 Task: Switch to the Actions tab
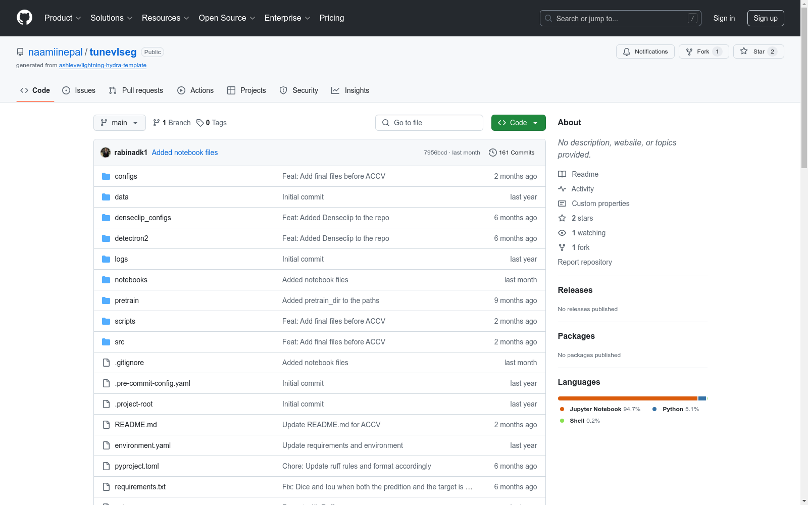pos(195,90)
